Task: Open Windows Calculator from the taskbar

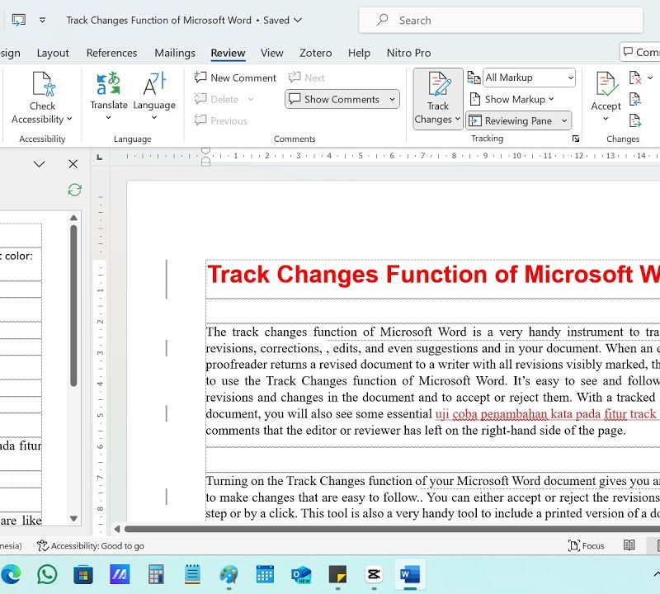Action: coord(156,574)
